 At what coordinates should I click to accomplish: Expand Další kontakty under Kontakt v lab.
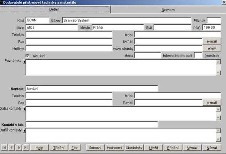tap(24, 131)
